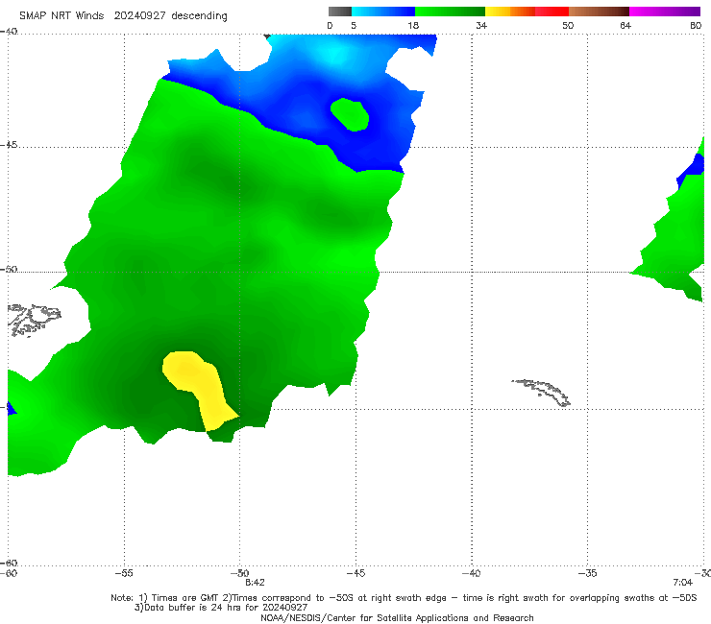Viewport: 711px width, 624px height.
Task: Click the cyan low-wind area at the map top
Action: point(335,52)
